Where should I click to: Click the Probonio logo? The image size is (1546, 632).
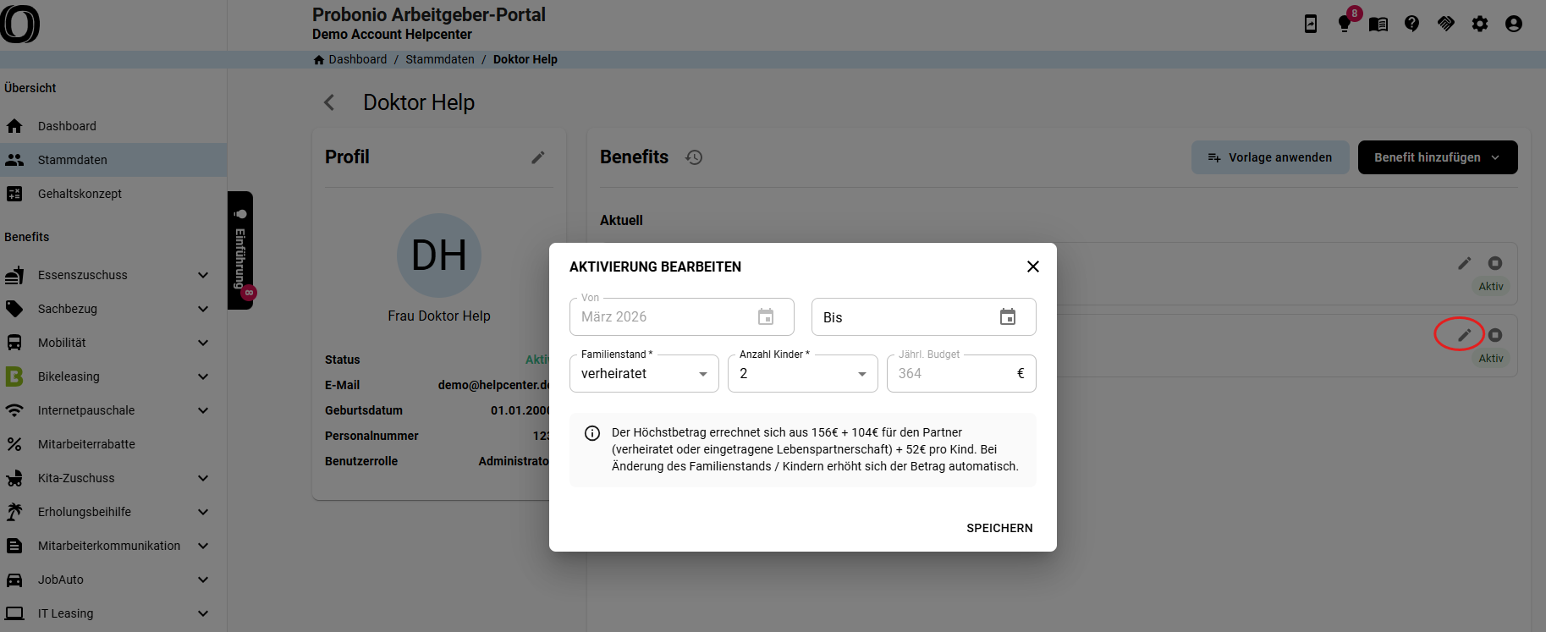20,24
